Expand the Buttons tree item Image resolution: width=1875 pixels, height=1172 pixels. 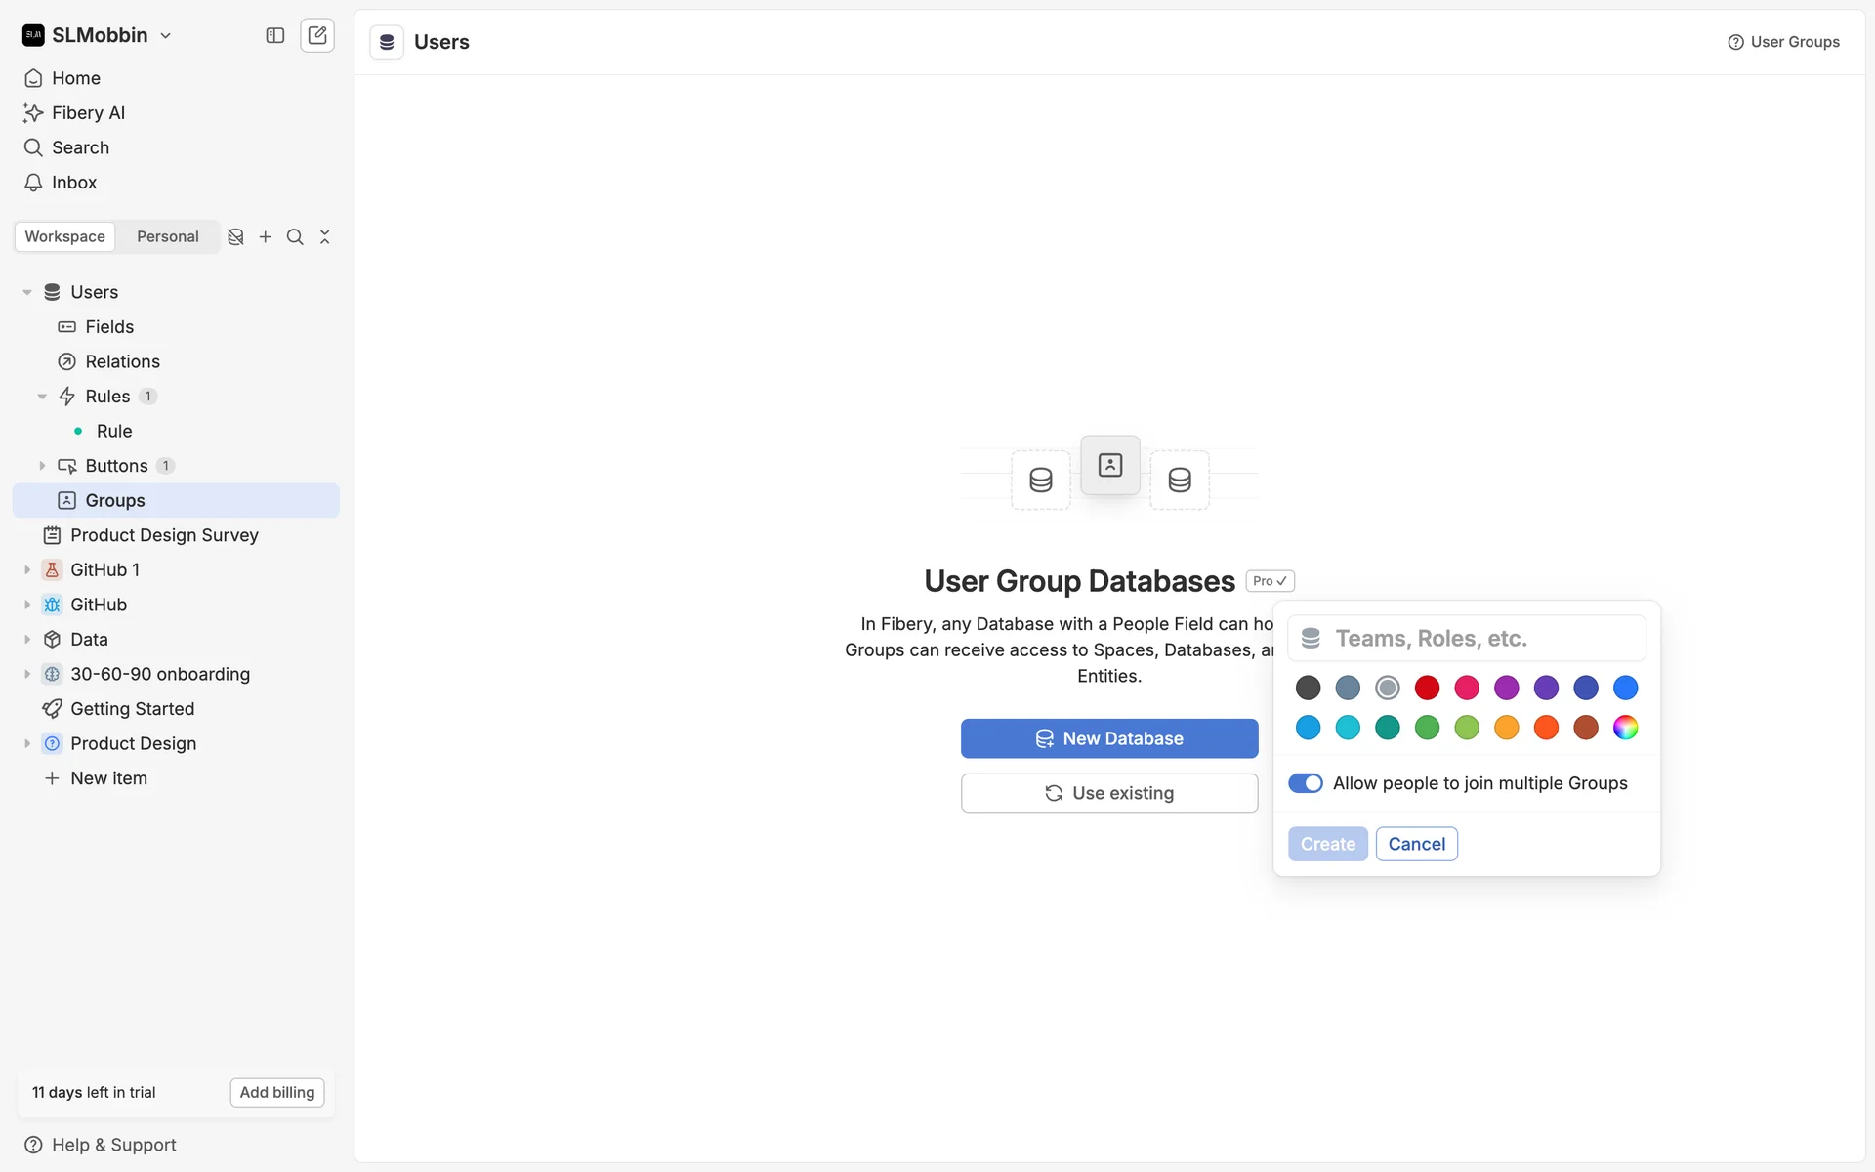(x=42, y=466)
